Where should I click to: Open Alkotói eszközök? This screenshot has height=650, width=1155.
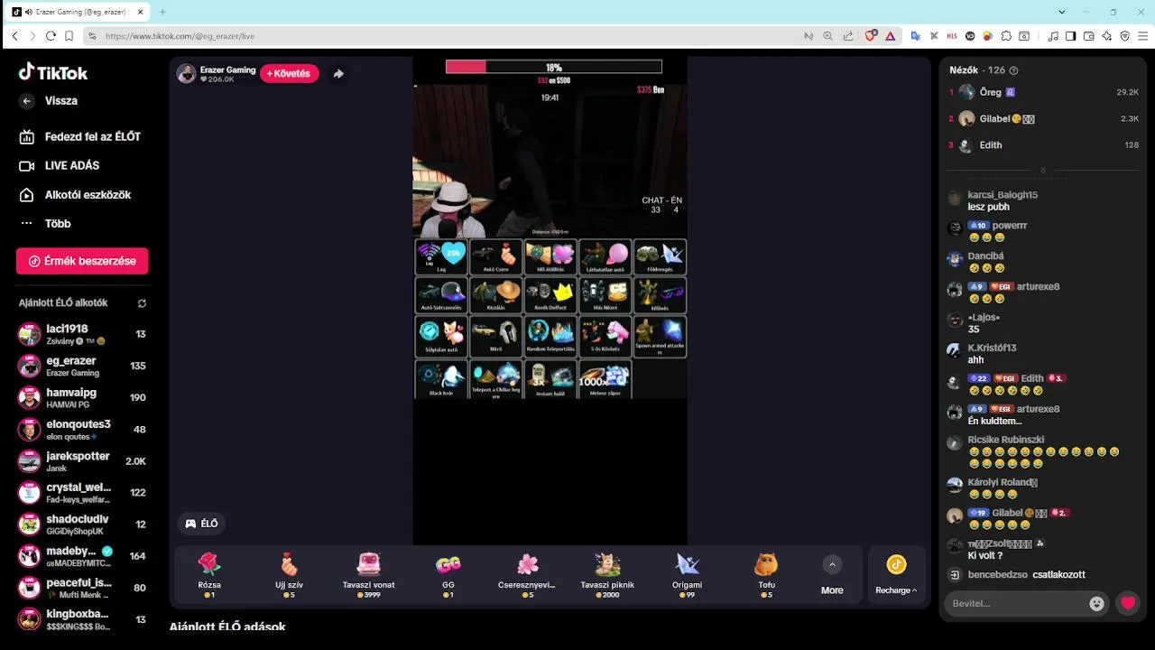click(76, 195)
